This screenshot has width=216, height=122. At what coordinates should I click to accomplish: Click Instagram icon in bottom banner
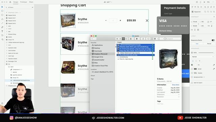point(11,118)
